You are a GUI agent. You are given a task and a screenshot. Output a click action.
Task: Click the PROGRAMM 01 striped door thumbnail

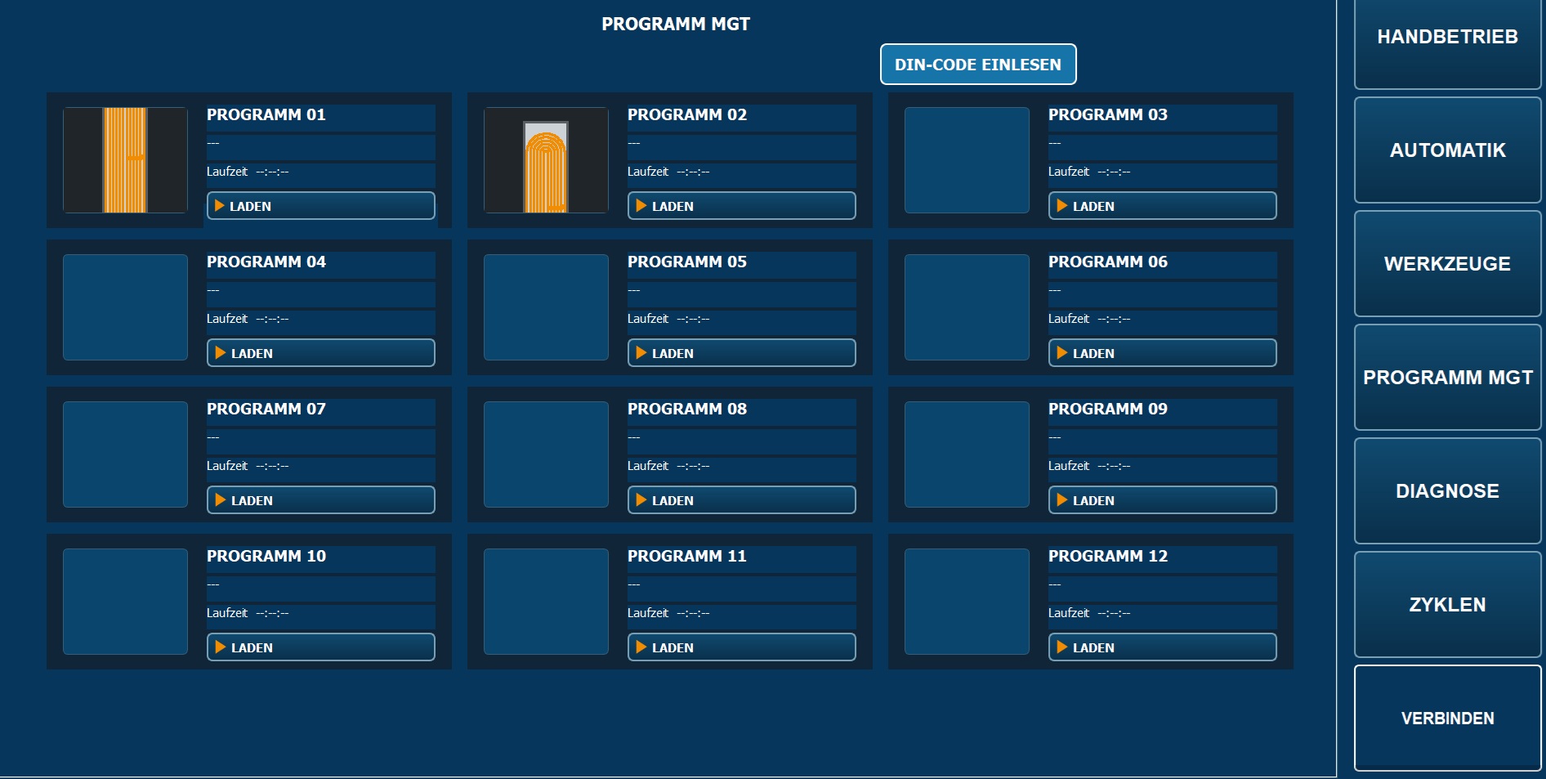coord(125,160)
